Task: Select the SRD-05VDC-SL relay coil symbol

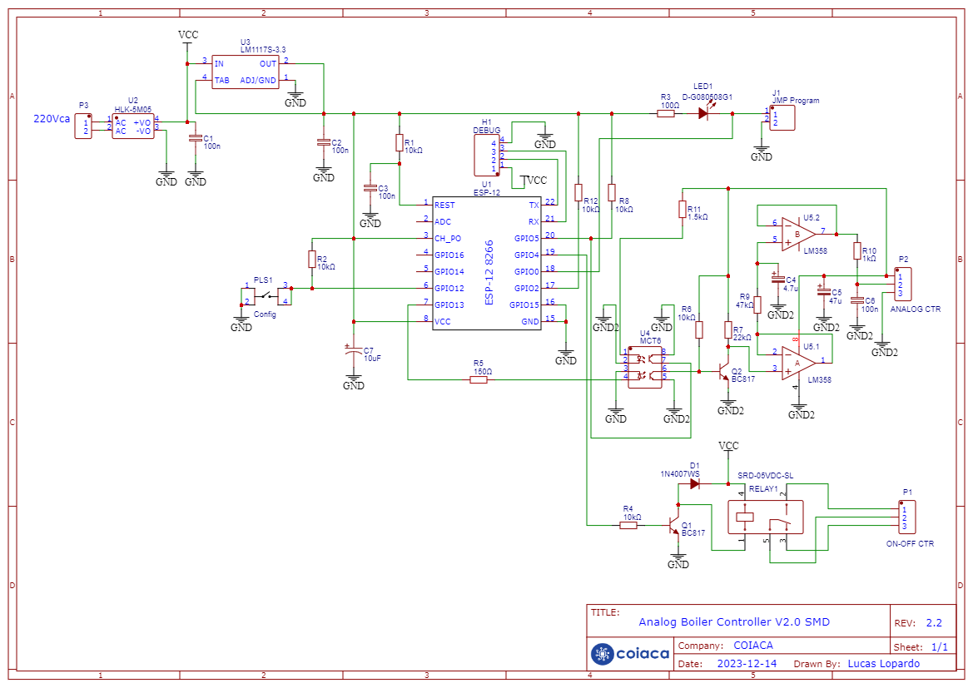Action: [743, 516]
